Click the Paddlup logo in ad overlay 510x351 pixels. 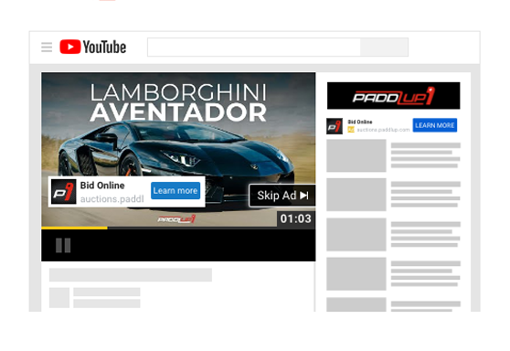pyautogui.click(x=64, y=192)
